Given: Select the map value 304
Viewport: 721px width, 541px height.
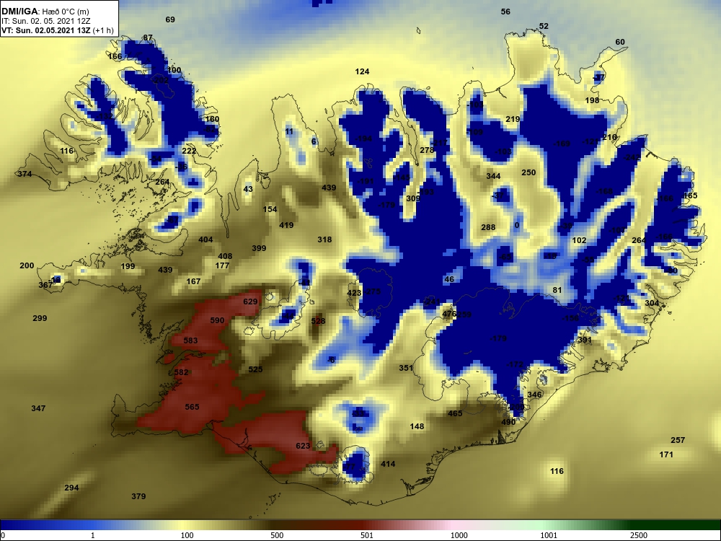Looking at the screenshot, I should point(652,303).
